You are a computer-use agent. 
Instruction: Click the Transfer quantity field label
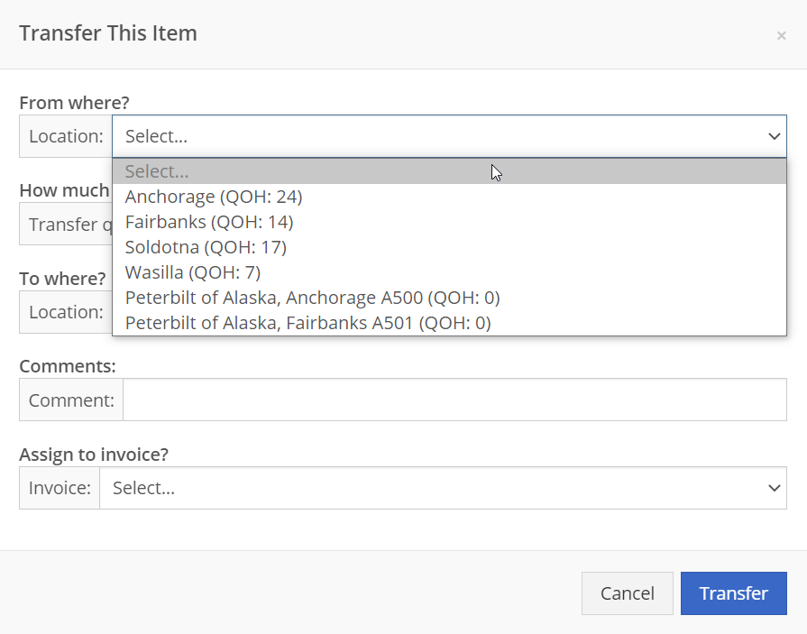(x=66, y=224)
